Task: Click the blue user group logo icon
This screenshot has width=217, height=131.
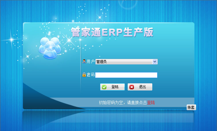Action: pyautogui.click(x=50, y=47)
